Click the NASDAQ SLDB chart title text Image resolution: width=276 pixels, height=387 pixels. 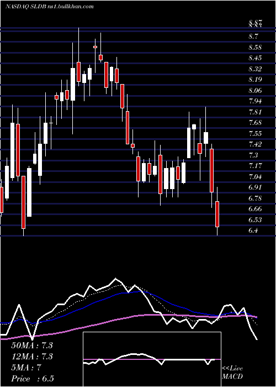pos(49,7)
